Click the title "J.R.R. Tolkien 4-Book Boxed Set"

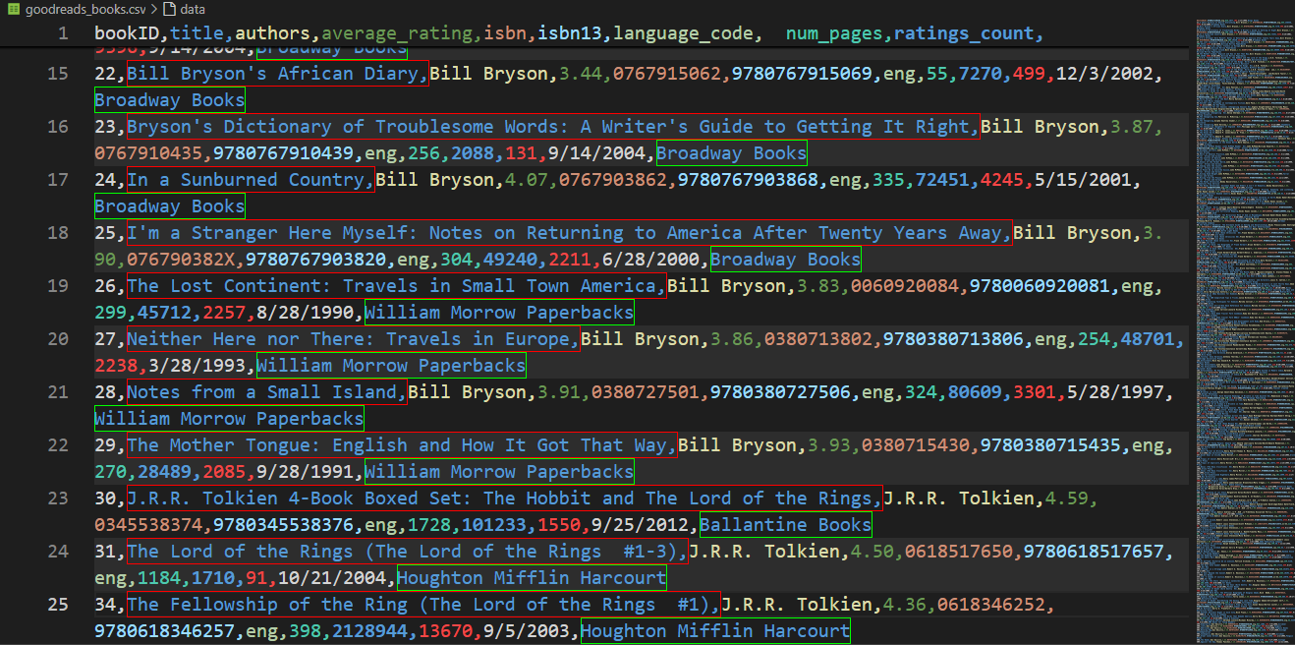pos(295,498)
